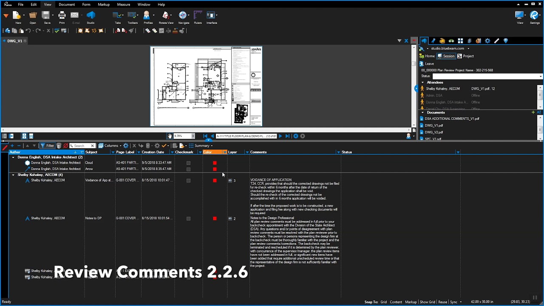Image resolution: width=544 pixels, height=306 pixels.
Task: Leave the Studio session
Action: (427, 64)
